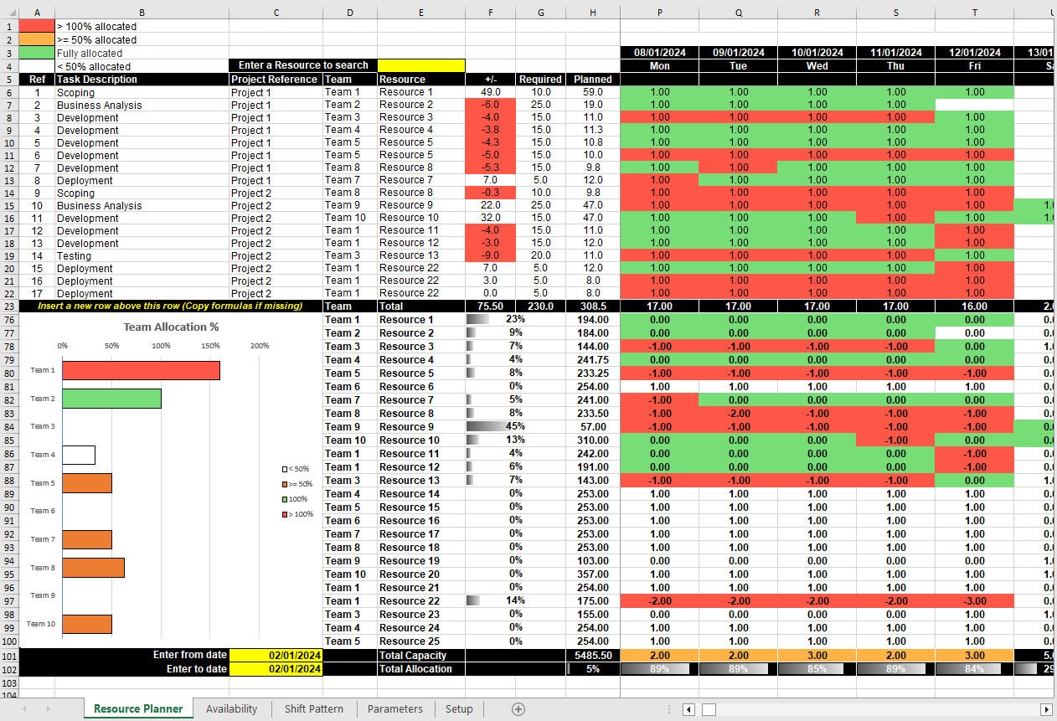Click the Select All corner above row 1
Screen dimensions: 1057x721
[9, 11]
